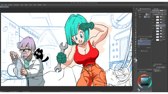Screen dimensions: 168x94
Task: Choose the zoom-out option for Click
Action: coord(148,14)
